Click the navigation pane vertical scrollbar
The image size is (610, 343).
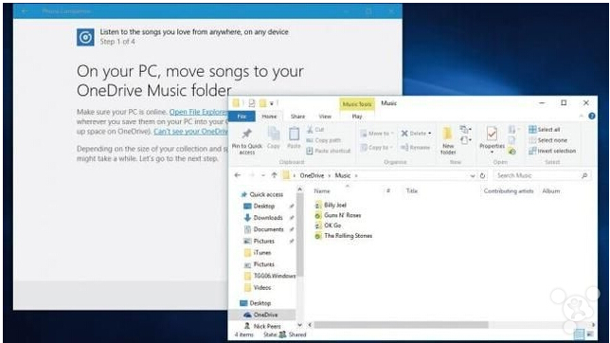click(299, 234)
